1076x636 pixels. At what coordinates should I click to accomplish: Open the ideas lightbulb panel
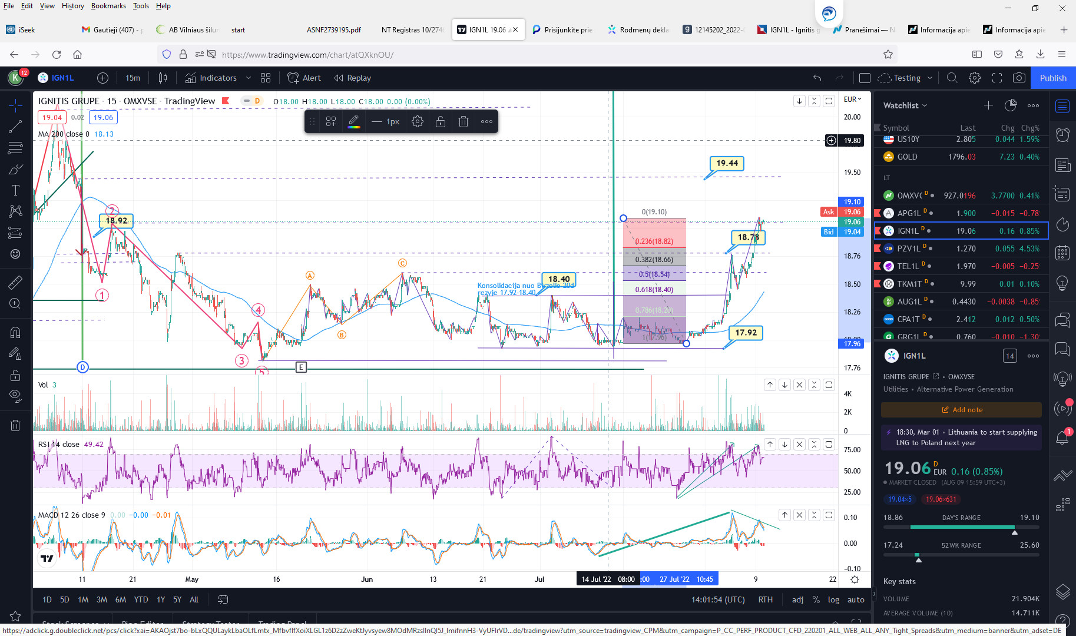1062,283
